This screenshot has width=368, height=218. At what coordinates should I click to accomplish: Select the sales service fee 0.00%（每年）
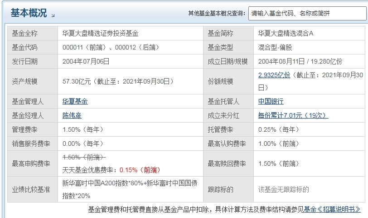tap(83, 144)
